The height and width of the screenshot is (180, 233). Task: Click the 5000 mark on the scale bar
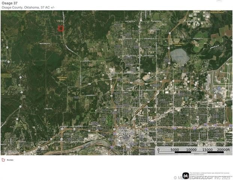[174, 150]
